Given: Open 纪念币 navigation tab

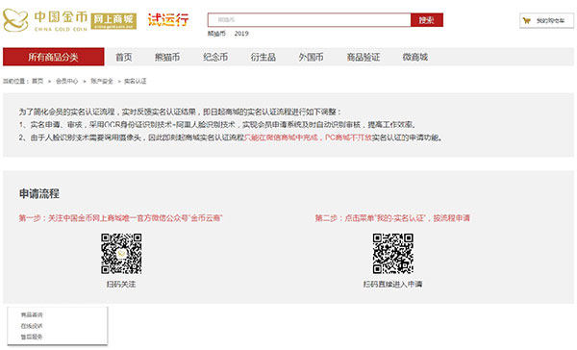Looking at the screenshot, I should (x=215, y=57).
